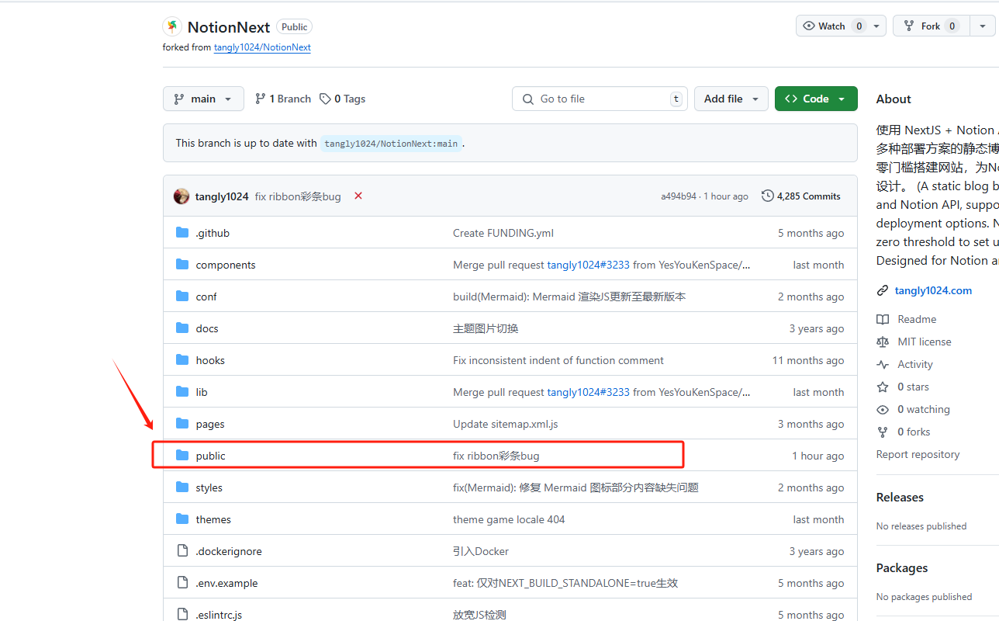This screenshot has width=999, height=621.
Task: Click the Report repository link
Action: click(918, 454)
